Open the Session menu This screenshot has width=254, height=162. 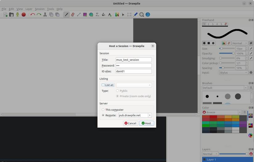(40, 9)
